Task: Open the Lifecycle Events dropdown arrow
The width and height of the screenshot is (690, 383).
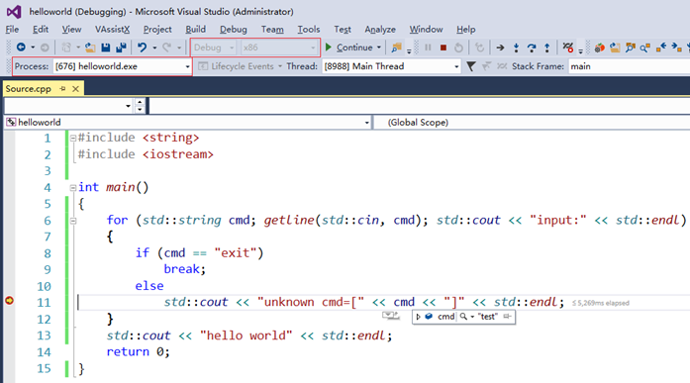Action: coord(280,66)
